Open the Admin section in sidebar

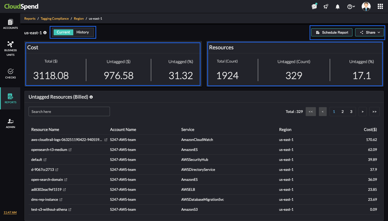point(10,123)
